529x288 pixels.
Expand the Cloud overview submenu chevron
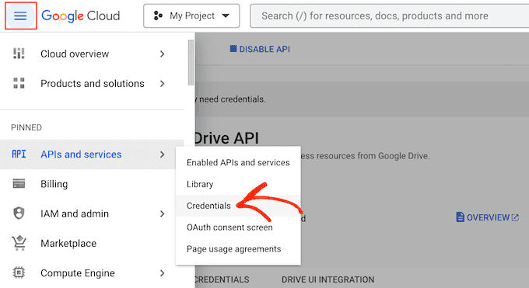[x=163, y=54]
